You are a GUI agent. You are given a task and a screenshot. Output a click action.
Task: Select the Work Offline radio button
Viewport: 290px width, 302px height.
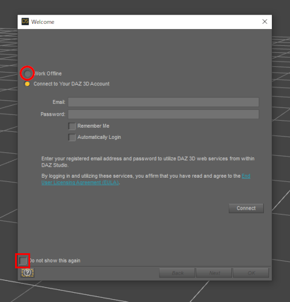coord(27,74)
